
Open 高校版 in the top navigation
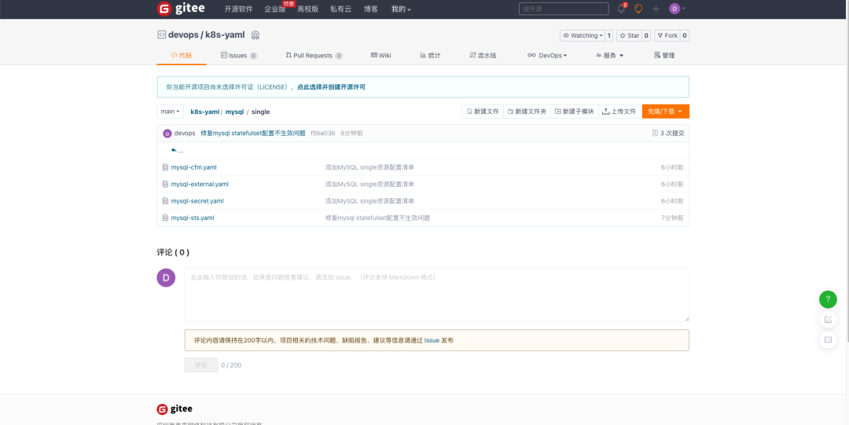tap(308, 9)
